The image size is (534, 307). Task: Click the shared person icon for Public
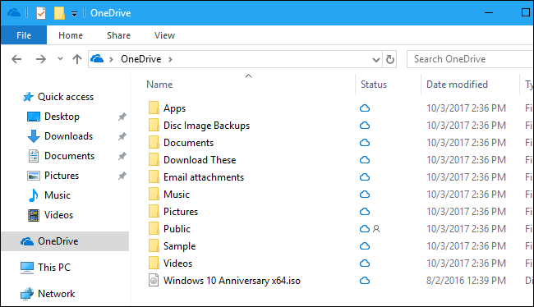[376, 229]
